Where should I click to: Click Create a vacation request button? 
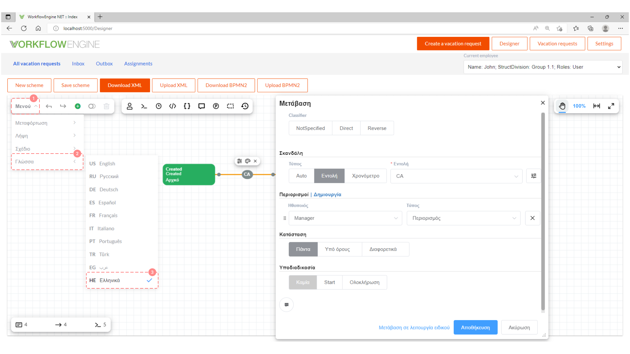click(453, 44)
